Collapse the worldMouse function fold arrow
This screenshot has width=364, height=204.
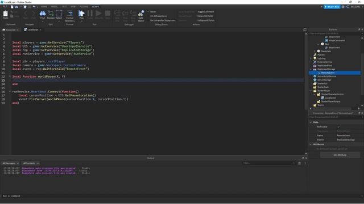pos(10,76)
